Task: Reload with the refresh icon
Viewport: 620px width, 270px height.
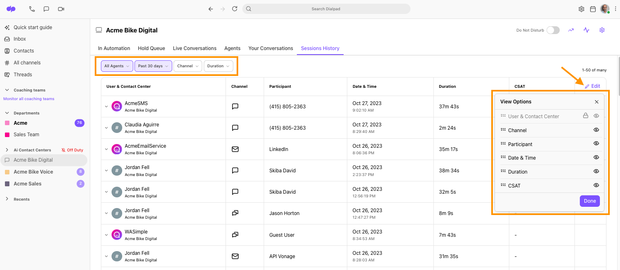Action: point(235,9)
